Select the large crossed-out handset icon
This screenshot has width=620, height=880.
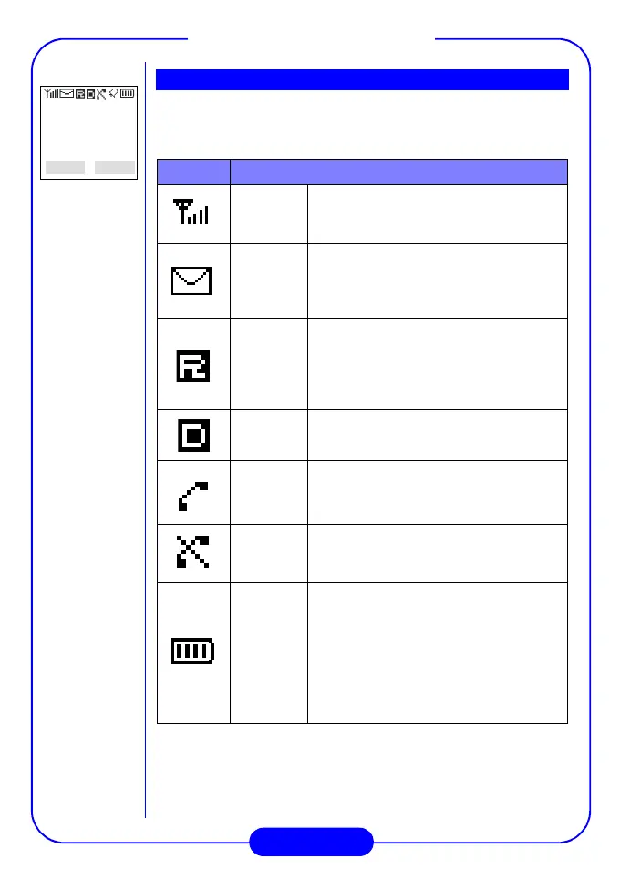pos(192,553)
